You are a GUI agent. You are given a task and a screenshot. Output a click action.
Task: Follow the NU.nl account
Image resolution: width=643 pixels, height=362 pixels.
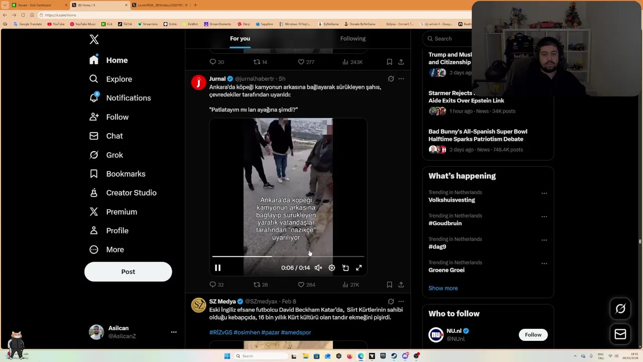pyautogui.click(x=533, y=335)
